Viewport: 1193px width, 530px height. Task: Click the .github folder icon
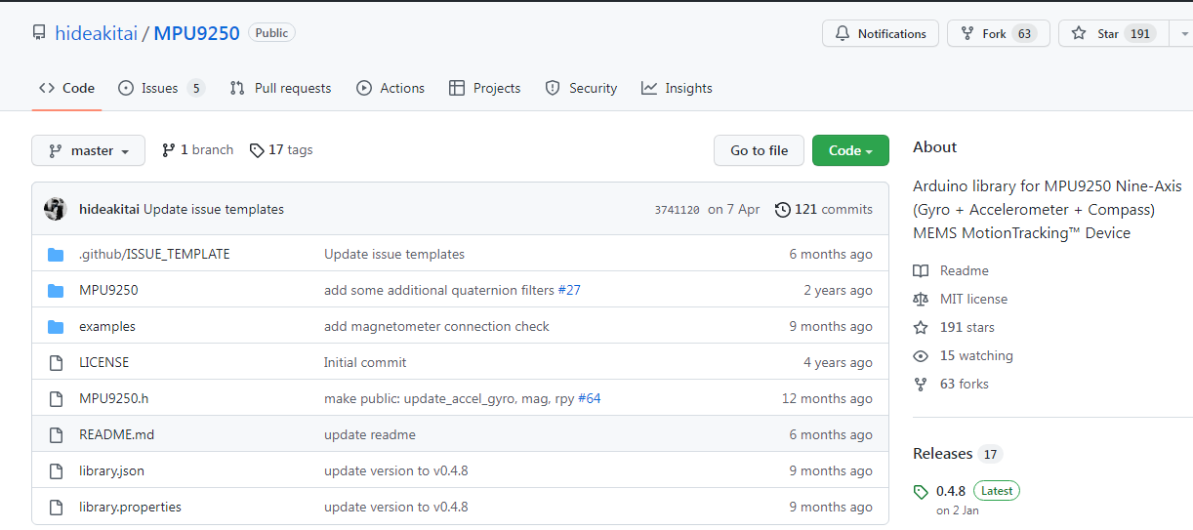[x=56, y=255]
